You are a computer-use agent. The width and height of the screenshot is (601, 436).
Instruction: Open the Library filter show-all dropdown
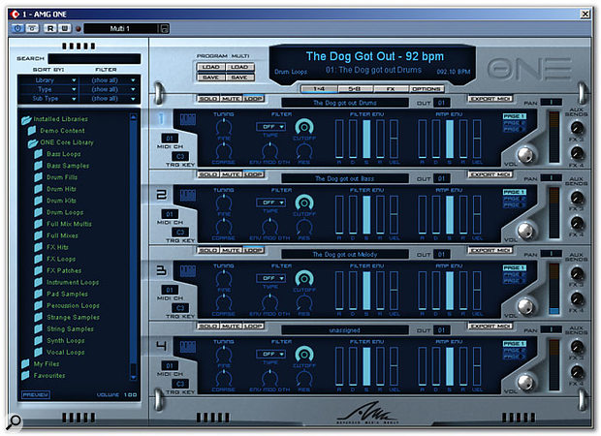click(110, 80)
